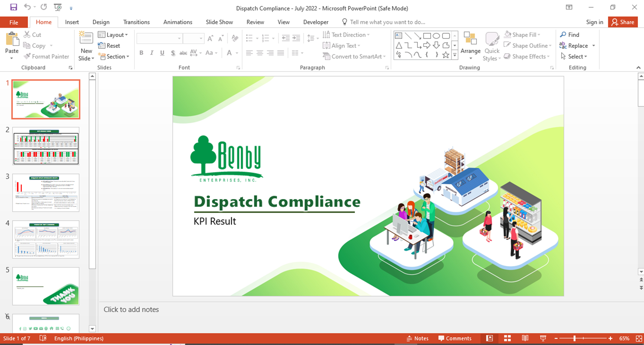Viewport: 644px width, 345px height.
Task: Toggle italic formatting
Action: (152, 53)
